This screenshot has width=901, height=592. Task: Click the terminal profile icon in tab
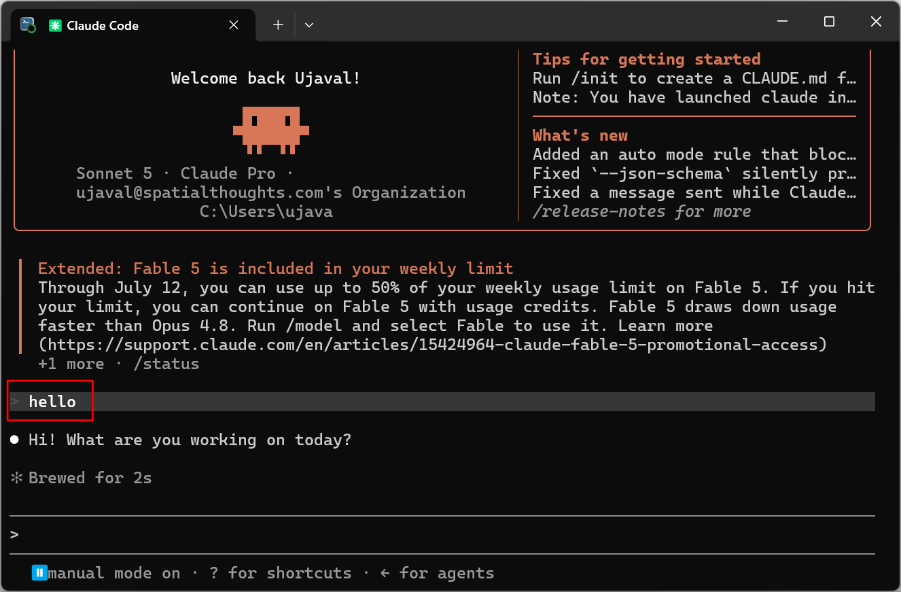(28, 25)
